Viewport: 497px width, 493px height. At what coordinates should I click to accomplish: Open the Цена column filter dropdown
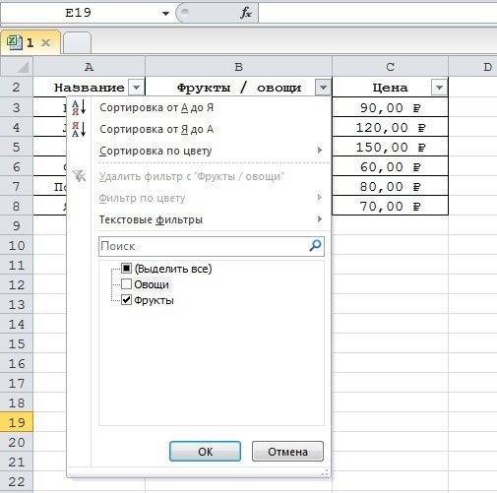point(439,88)
